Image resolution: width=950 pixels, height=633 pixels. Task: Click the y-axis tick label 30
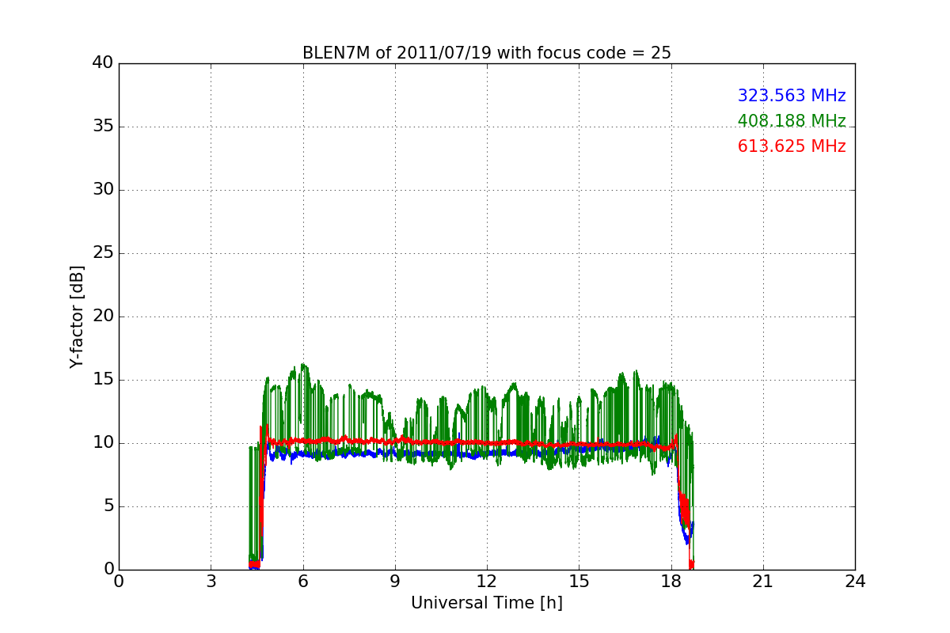coord(103,190)
